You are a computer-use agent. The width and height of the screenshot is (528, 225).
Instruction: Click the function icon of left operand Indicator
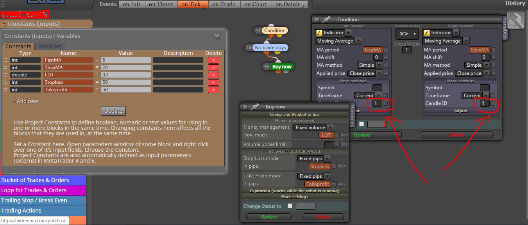click(319, 33)
